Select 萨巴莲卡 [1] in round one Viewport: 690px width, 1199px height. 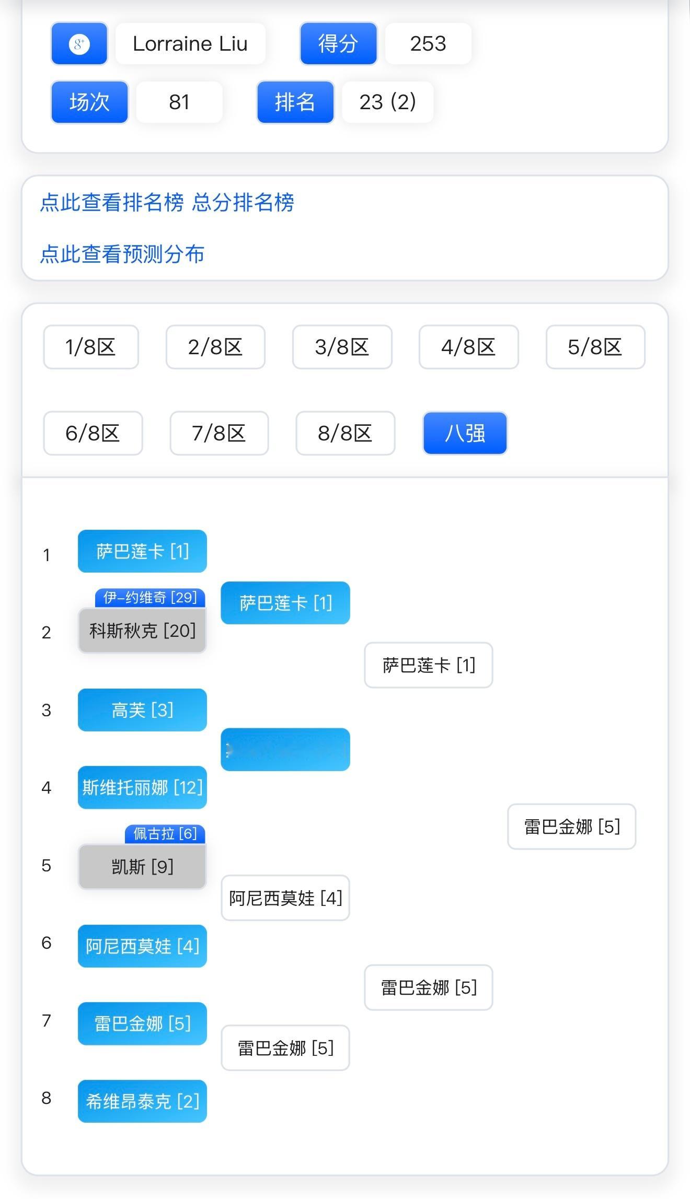click(x=142, y=550)
